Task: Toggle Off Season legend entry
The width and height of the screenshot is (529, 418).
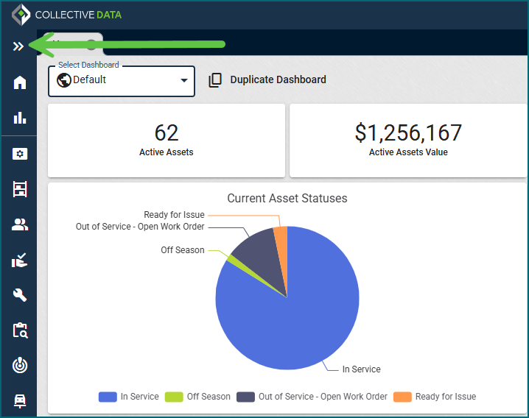Action: point(197,397)
